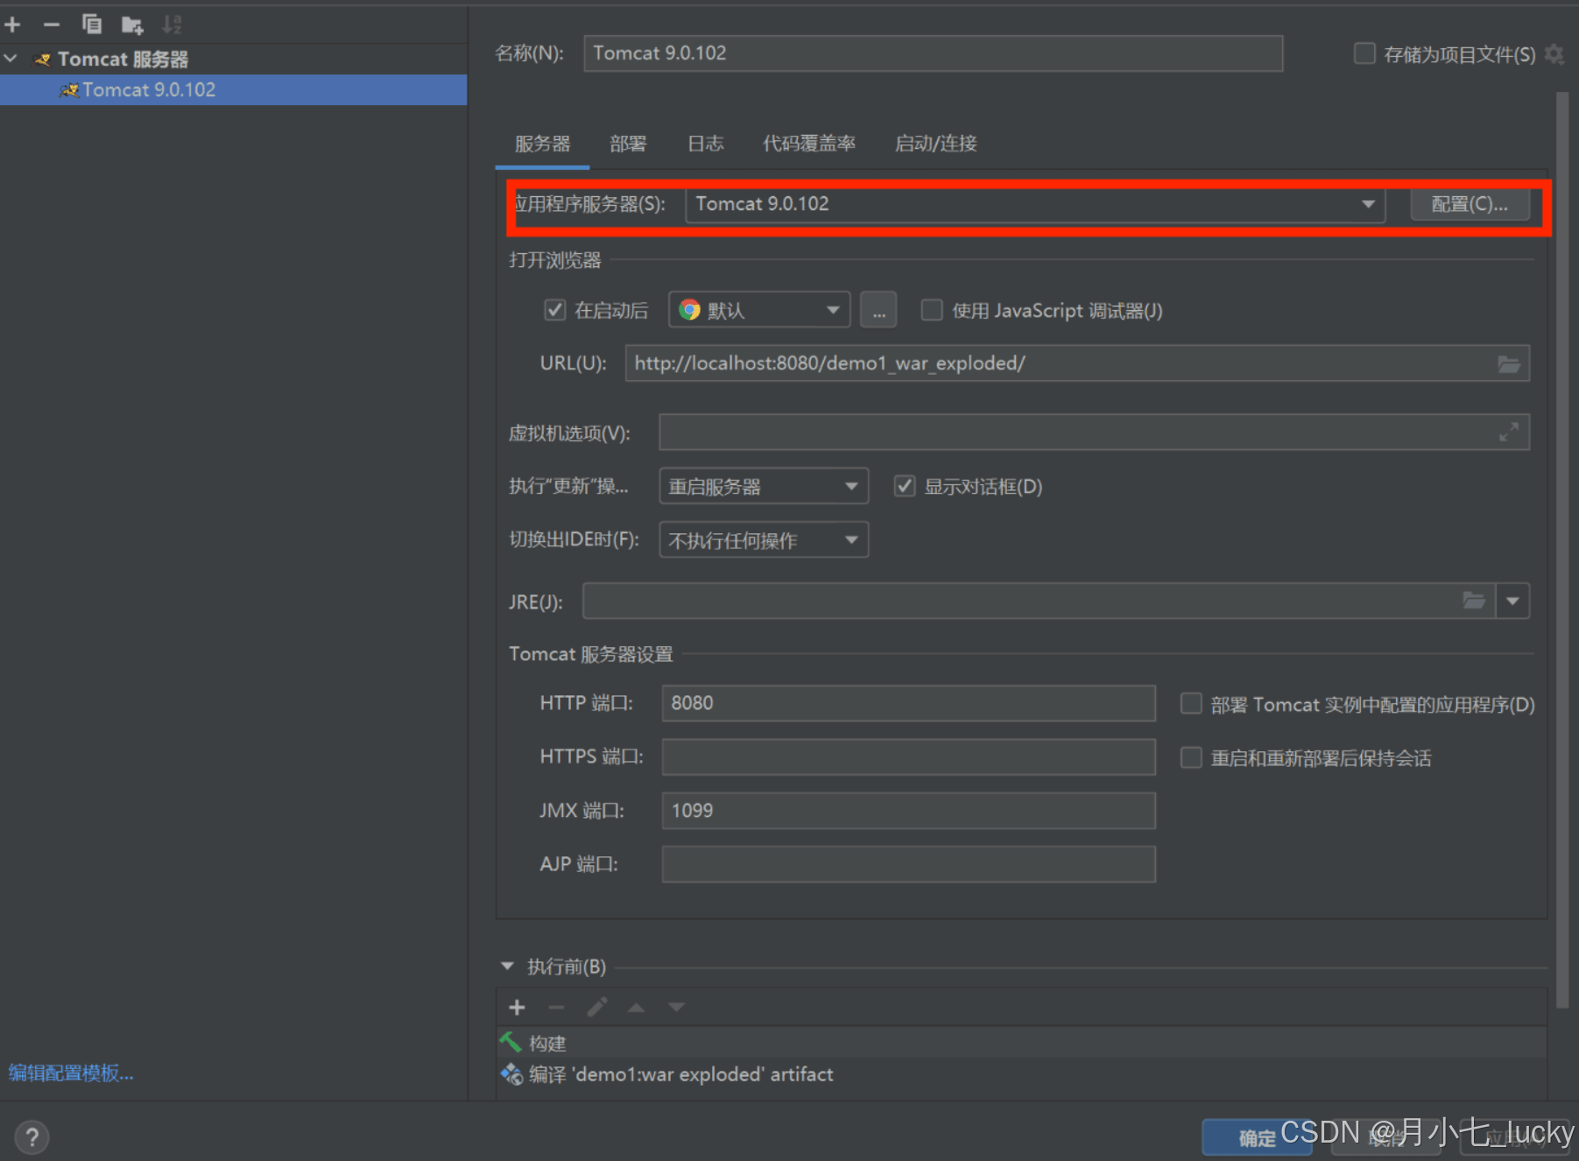Uncheck 在启动后 checkbox
This screenshot has width=1579, height=1161.
[x=555, y=310]
